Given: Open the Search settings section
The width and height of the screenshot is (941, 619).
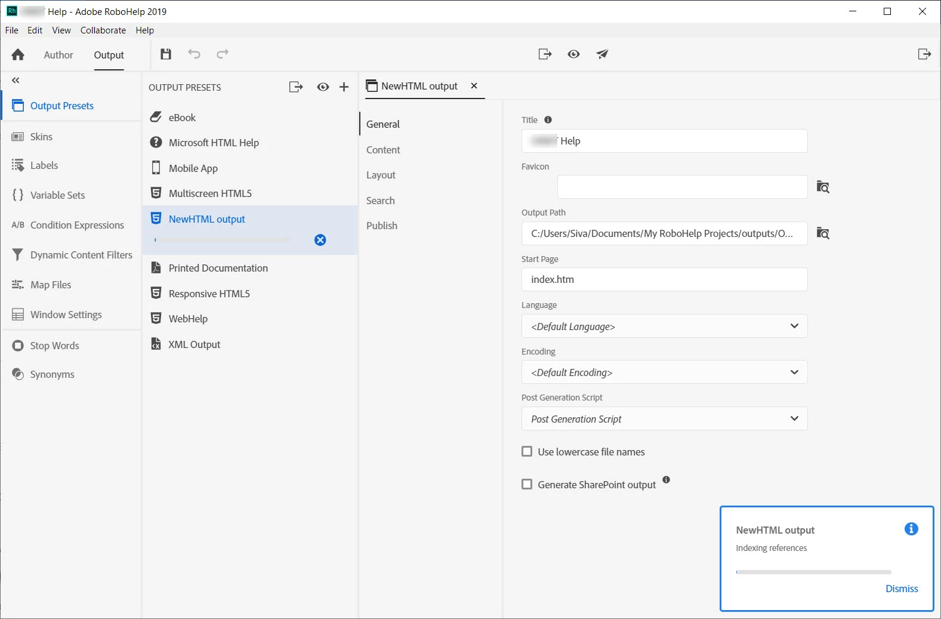Looking at the screenshot, I should click(x=380, y=201).
